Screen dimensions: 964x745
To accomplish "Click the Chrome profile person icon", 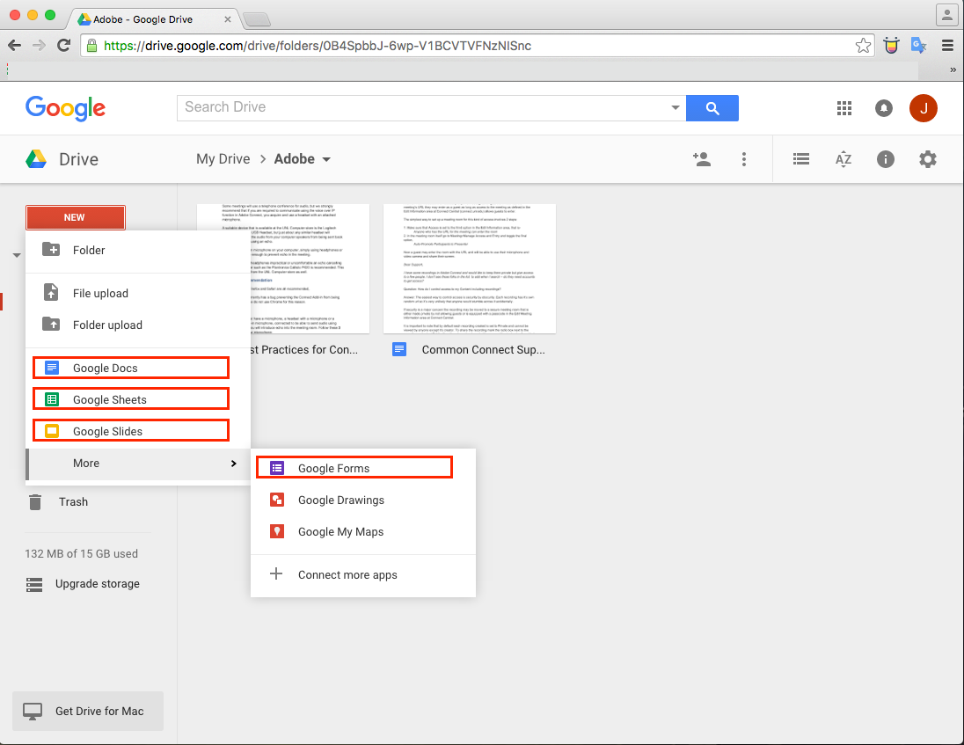I will pyautogui.click(x=946, y=15).
